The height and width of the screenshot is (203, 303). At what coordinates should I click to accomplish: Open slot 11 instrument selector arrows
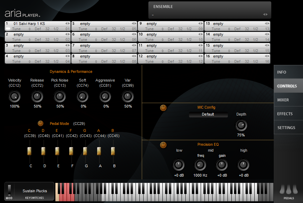200,45
